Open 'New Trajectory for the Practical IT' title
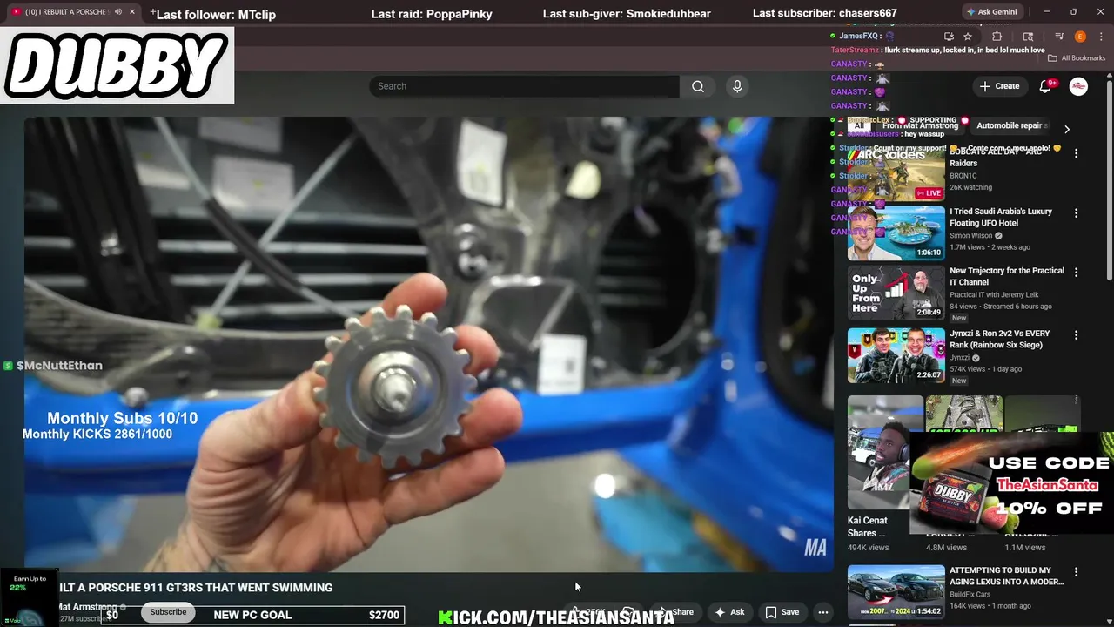This screenshot has height=627, width=1114. [x=1007, y=276]
